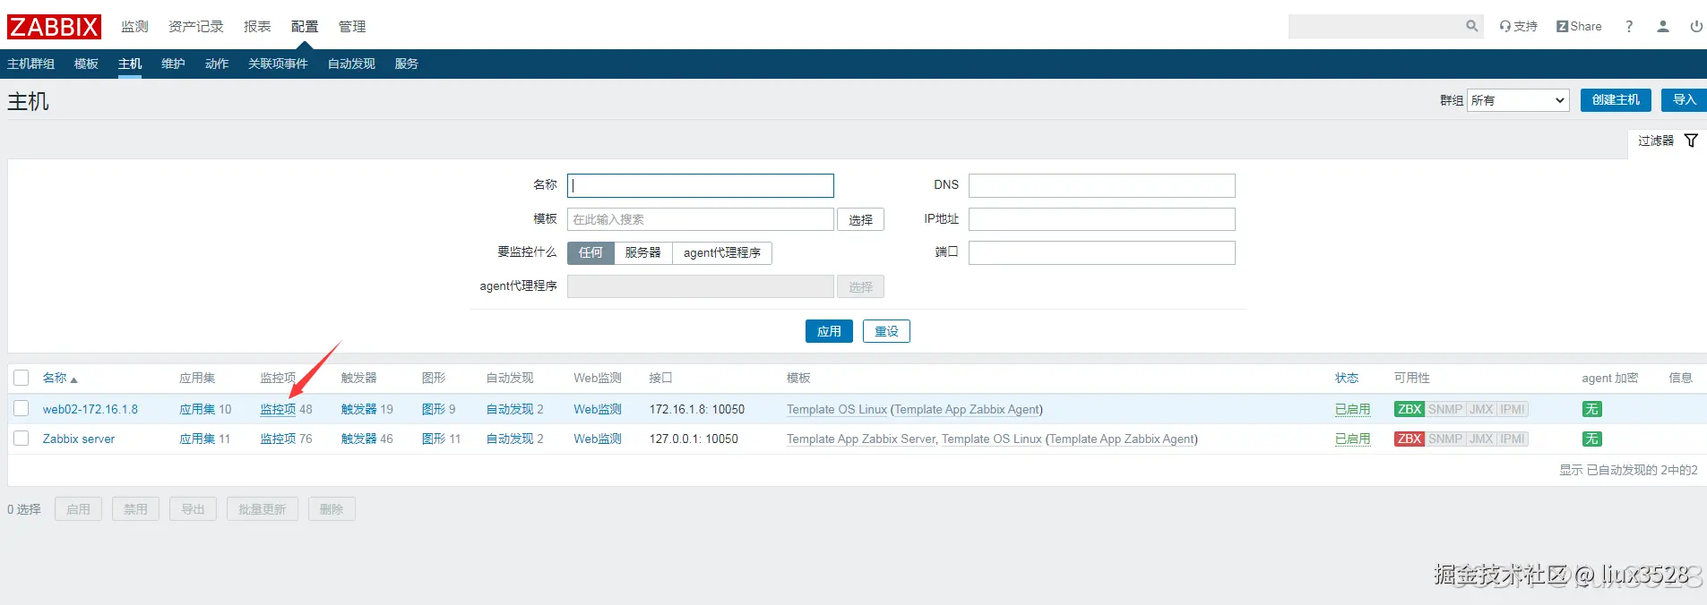
Task: Go to 模板 submenu
Action: click(x=86, y=64)
